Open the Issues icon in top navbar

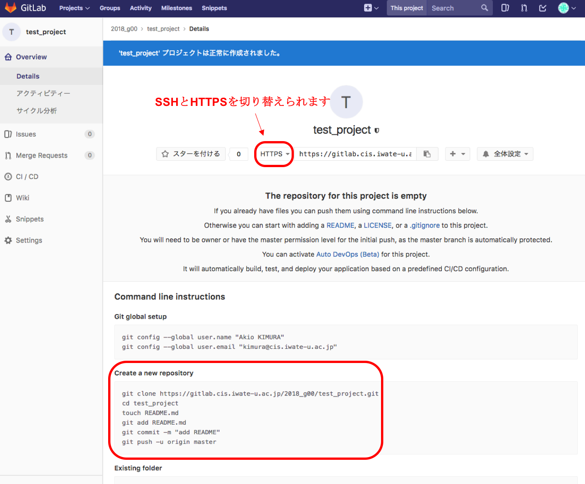pyautogui.click(x=505, y=8)
